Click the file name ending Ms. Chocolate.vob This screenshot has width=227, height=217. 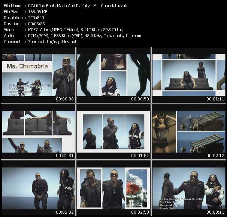78,6
